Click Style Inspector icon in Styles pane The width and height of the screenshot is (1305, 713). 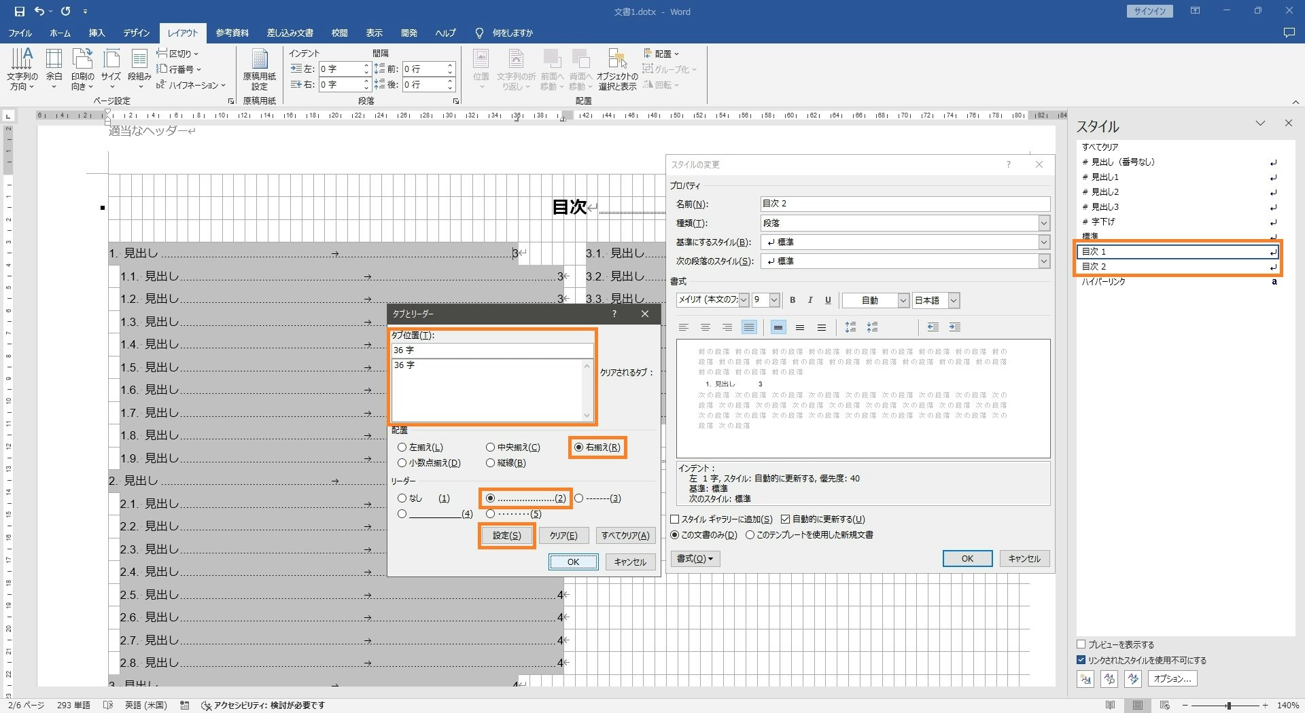pos(1109,678)
